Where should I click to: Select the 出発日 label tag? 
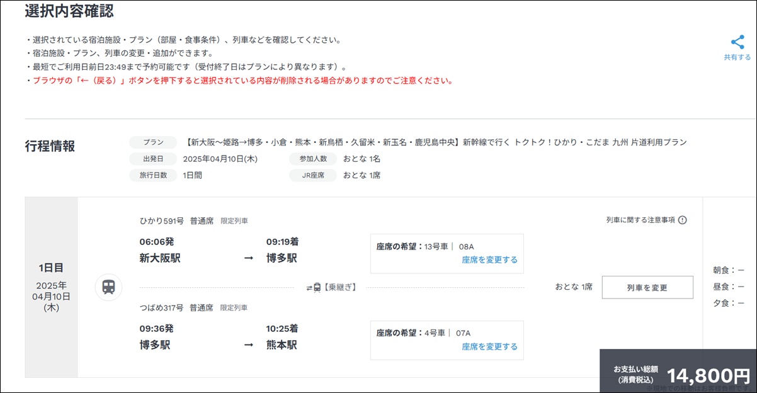pos(153,159)
